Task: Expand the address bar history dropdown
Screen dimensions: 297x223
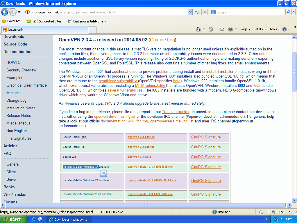Action: pos(190,12)
